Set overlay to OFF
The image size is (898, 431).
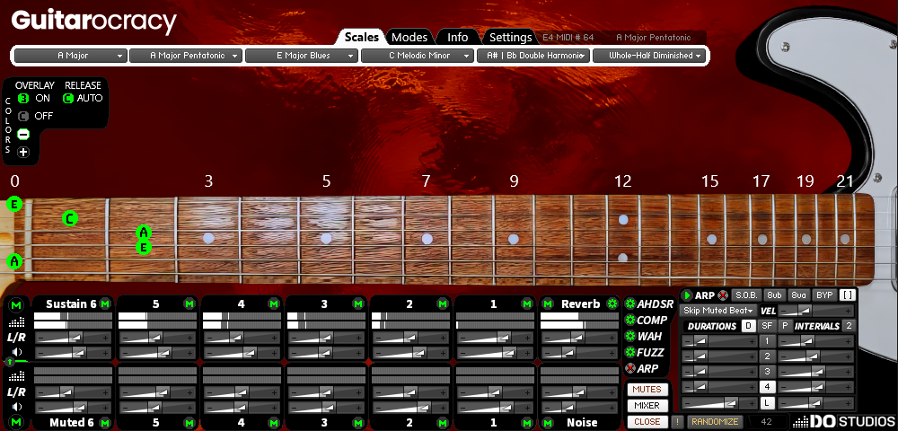pyautogui.click(x=23, y=116)
